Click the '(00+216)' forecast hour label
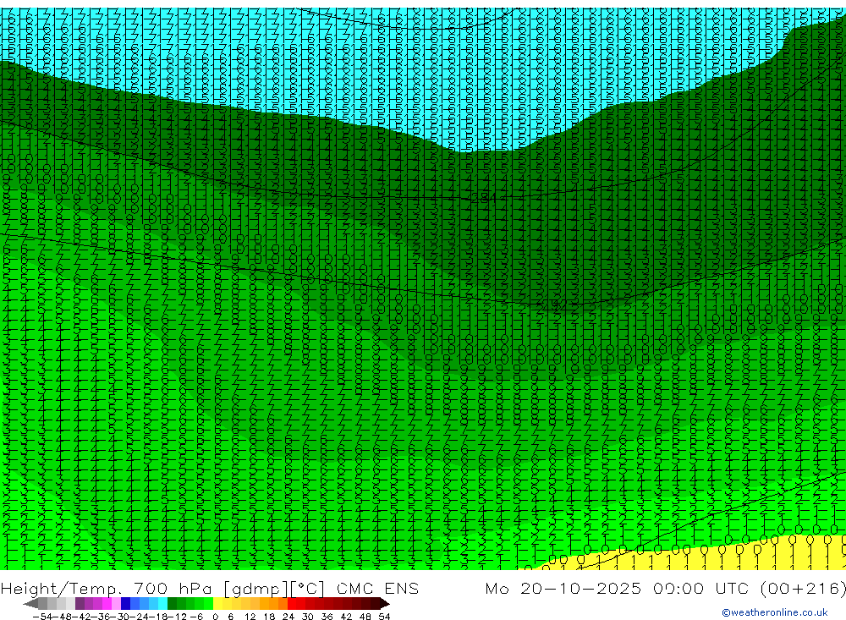Viewport: 846px width, 620px height. pos(802,589)
